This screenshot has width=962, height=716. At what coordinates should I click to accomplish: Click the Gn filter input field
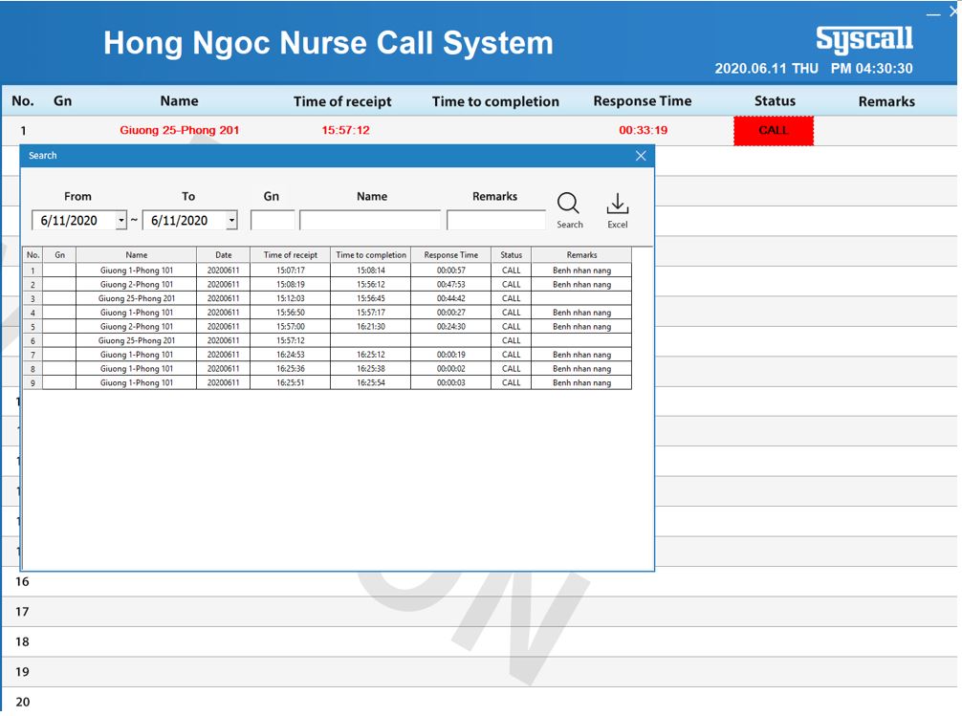point(273,221)
